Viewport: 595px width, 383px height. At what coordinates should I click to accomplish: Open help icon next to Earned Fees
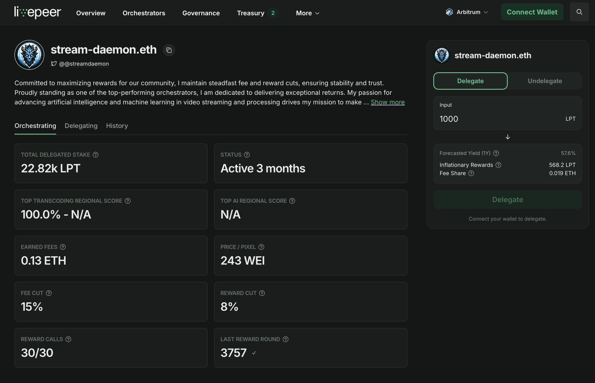pos(62,247)
